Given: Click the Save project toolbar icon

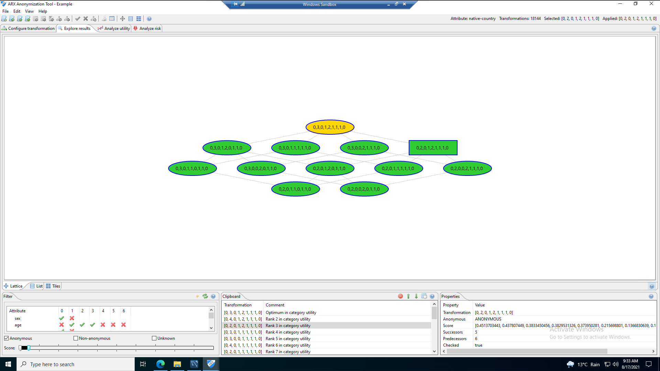Looking at the screenshot, I should 20,19.
